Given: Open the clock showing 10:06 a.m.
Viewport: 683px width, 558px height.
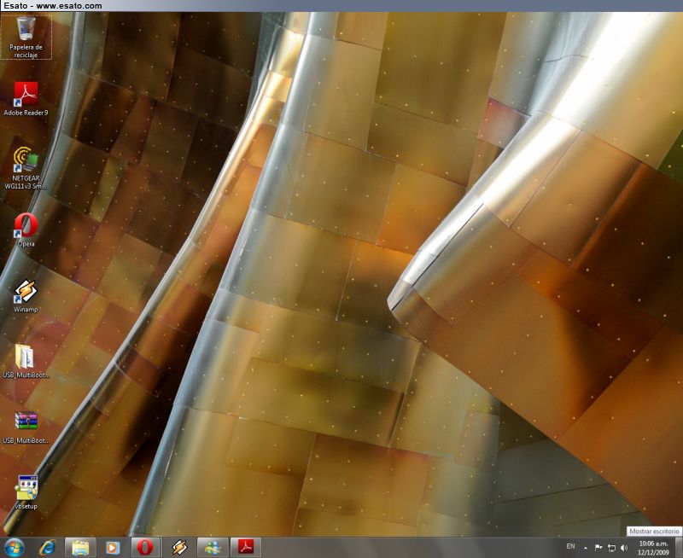Looking at the screenshot, I should [x=653, y=548].
